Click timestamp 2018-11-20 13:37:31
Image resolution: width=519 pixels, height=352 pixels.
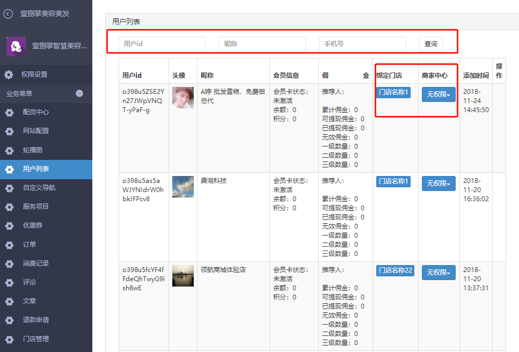tap(476, 278)
